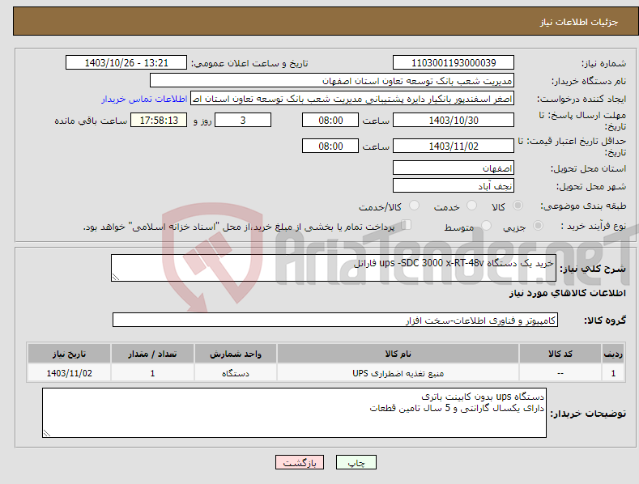
Task: Click the response deadline date 1403/10/30
Action: tap(454, 120)
